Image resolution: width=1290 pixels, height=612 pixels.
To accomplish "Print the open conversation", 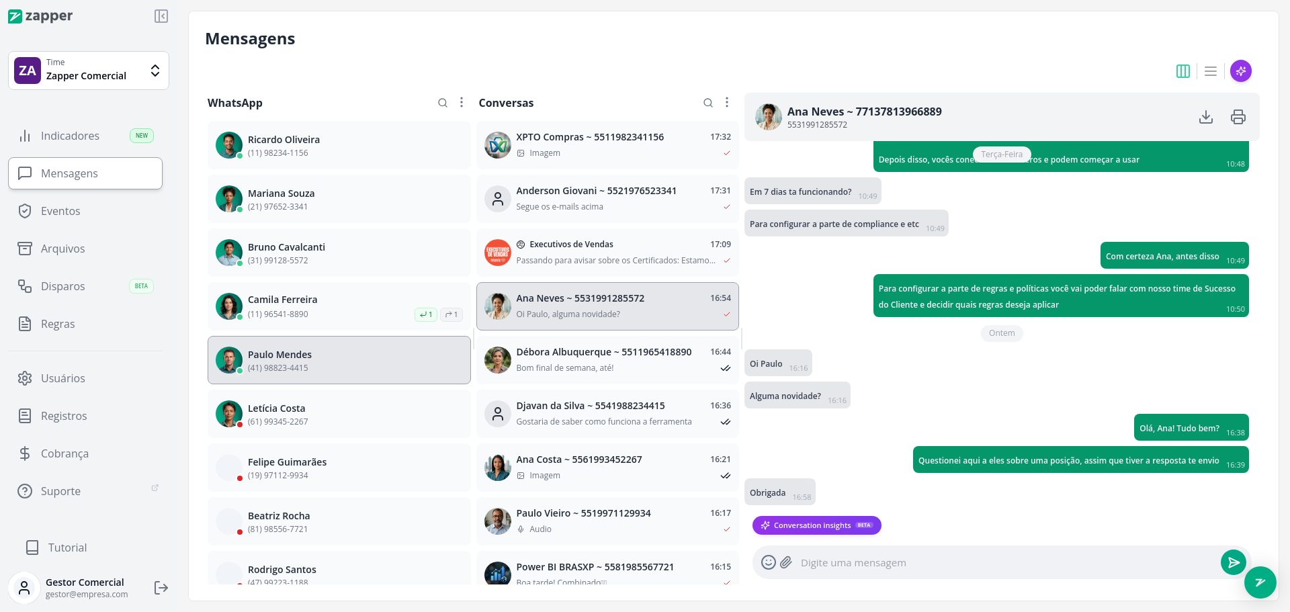I will 1238,117.
